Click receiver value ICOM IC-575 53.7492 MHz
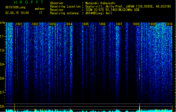The image size is (176, 112). [x=112, y=10]
